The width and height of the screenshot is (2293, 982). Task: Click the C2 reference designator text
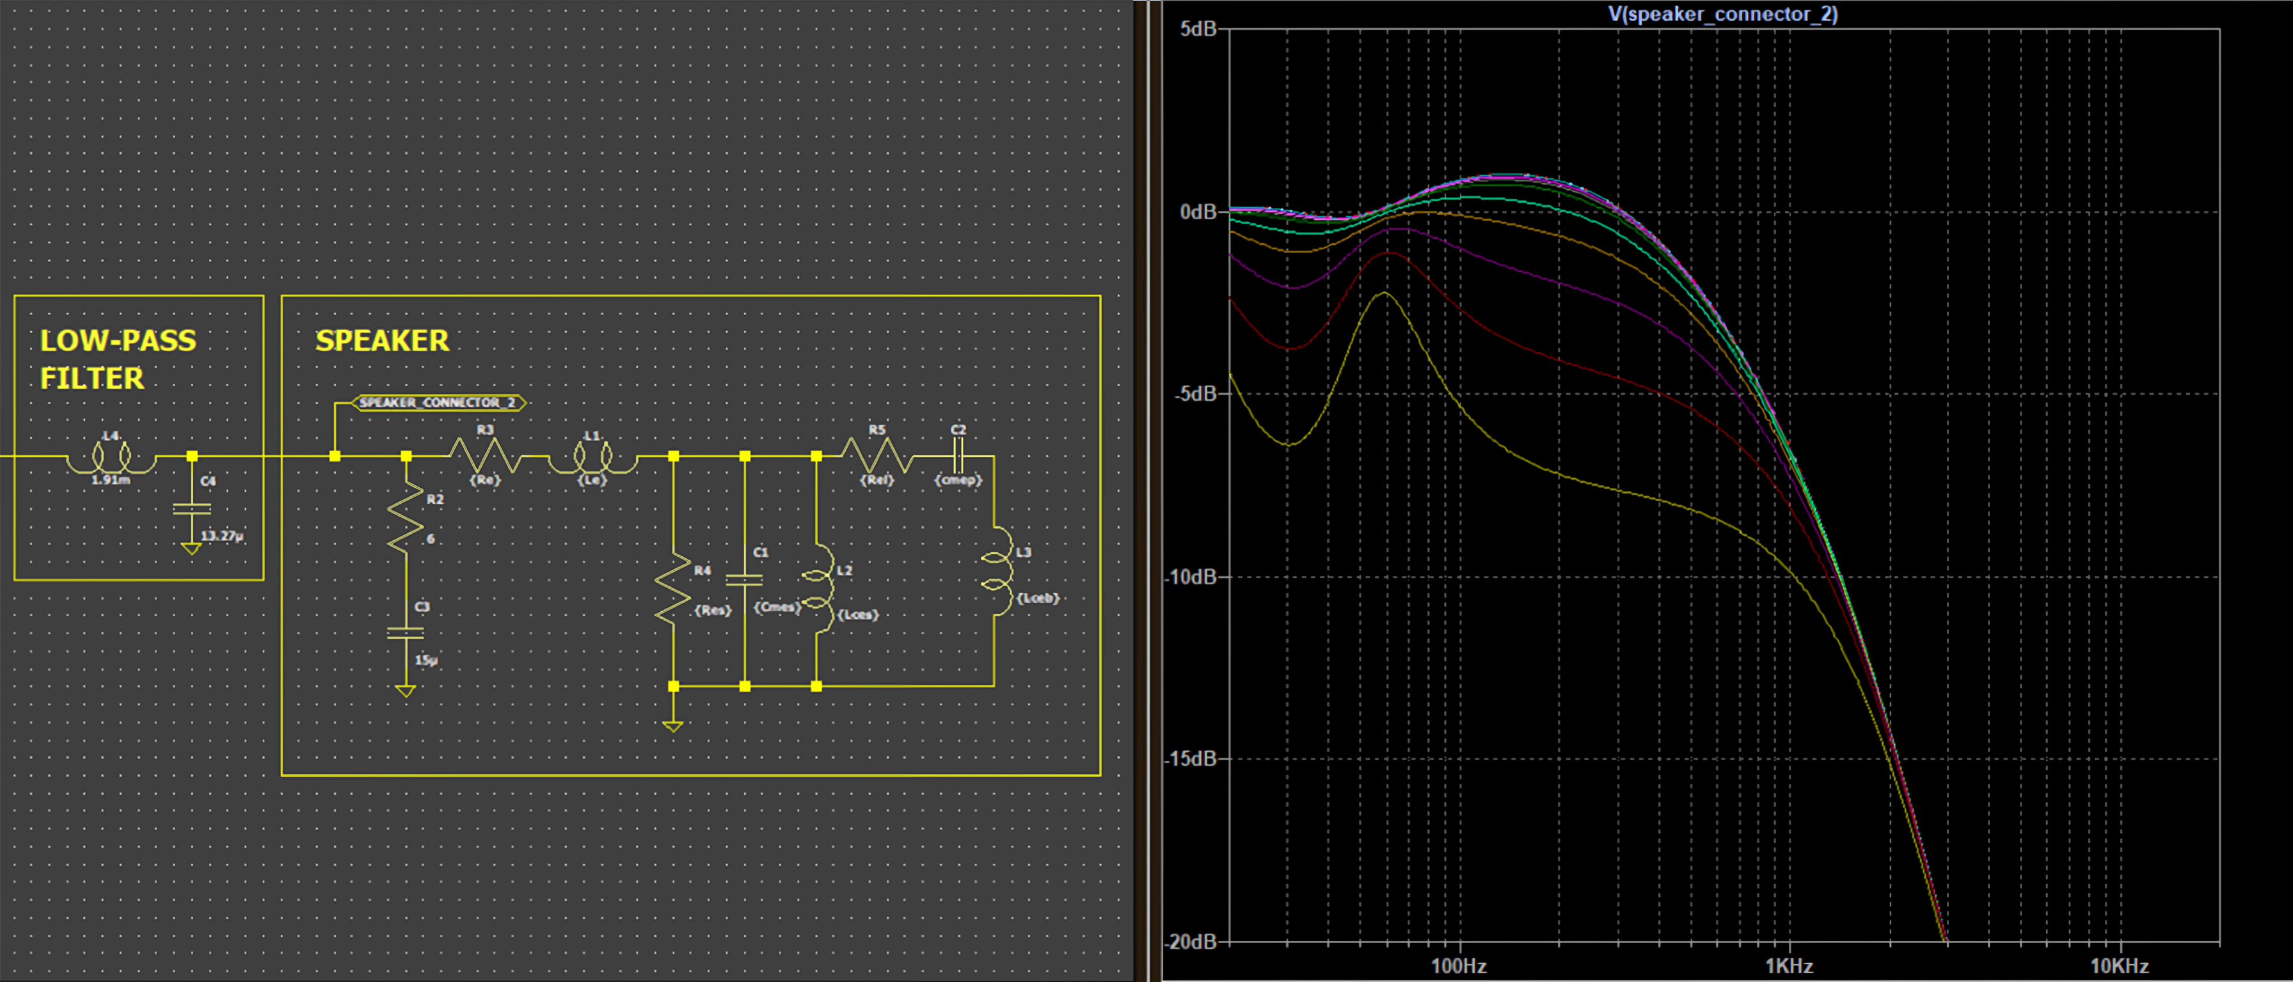tap(958, 430)
